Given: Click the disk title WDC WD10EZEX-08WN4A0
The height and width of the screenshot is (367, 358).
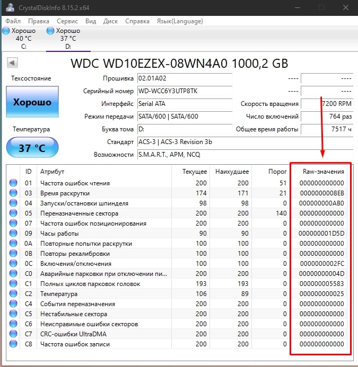Looking at the screenshot, I should click(179, 63).
